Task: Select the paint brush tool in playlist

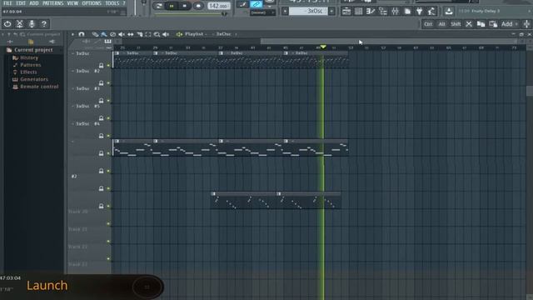Action: tap(104, 34)
